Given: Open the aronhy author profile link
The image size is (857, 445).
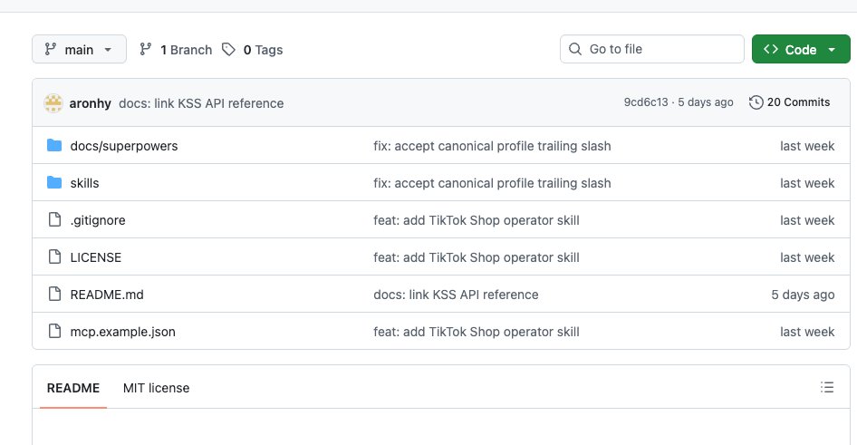Looking at the screenshot, I should (91, 103).
